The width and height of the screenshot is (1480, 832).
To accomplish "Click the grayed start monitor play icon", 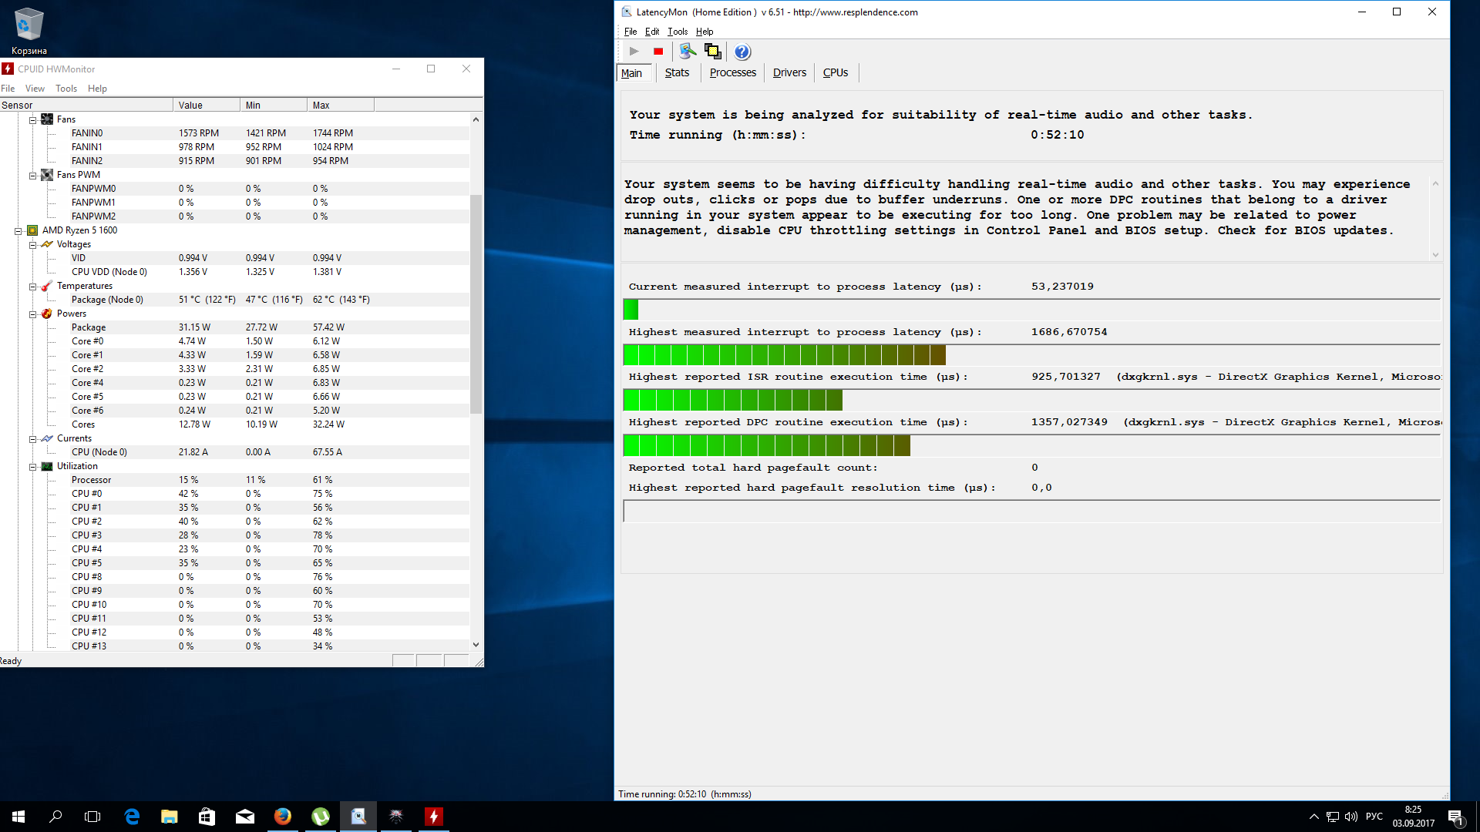I will point(634,52).
